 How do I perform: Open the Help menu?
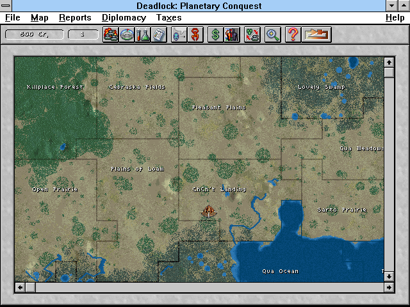click(x=395, y=18)
